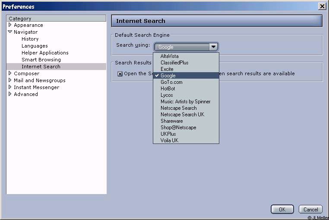
Task: Expand the Appearance category
Action: click(x=10, y=25)
